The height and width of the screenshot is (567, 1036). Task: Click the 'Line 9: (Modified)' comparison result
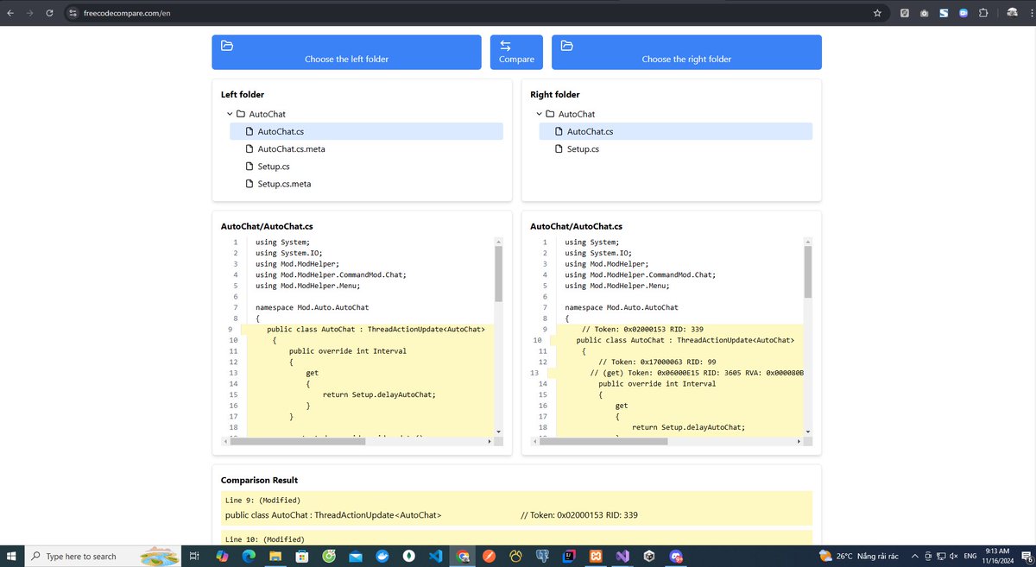pos(516,507)
